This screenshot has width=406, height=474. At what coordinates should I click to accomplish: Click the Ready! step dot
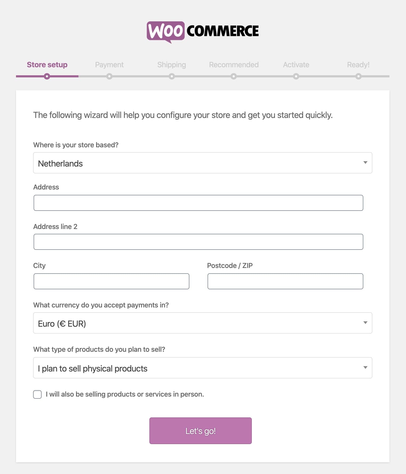[x=358, y=77]
